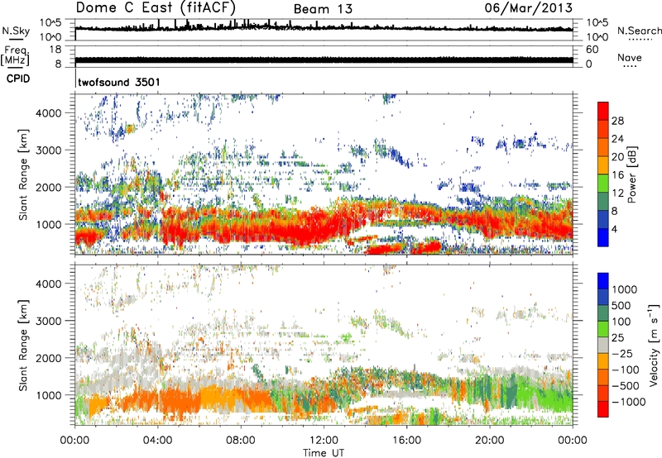
Task: Click the 'Time UT' axis title
Action: tap(324, 453)
